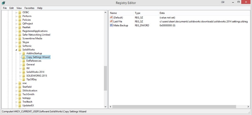Expand the ODBC key
Screen dimensions: 252x115
coord(16,13)
